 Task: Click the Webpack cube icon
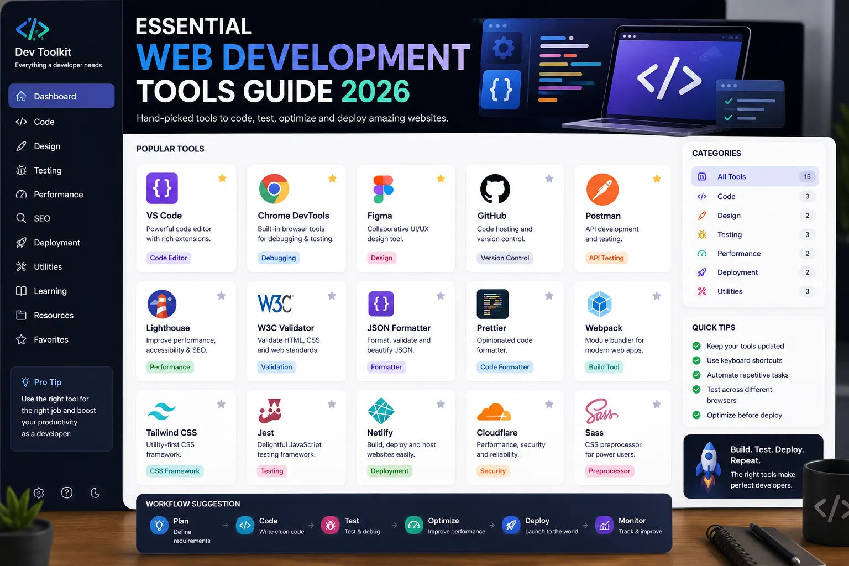tap(600, 304)
